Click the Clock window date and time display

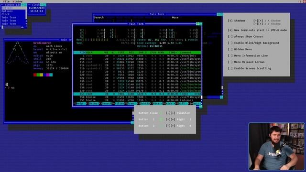36,10
